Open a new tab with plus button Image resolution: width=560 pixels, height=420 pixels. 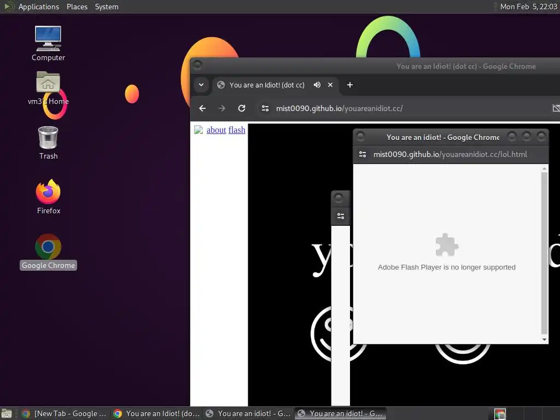point(350,85)
